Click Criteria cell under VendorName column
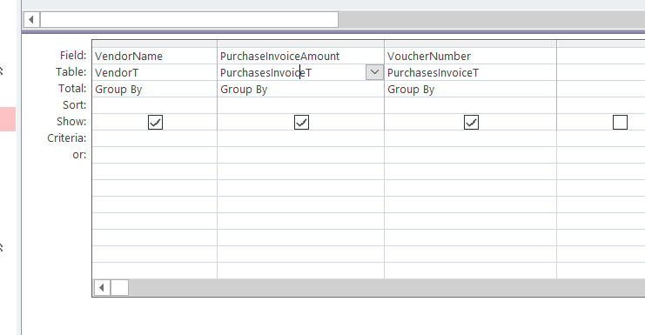Viewport: 645px width, 335px height. coord(155,138)
